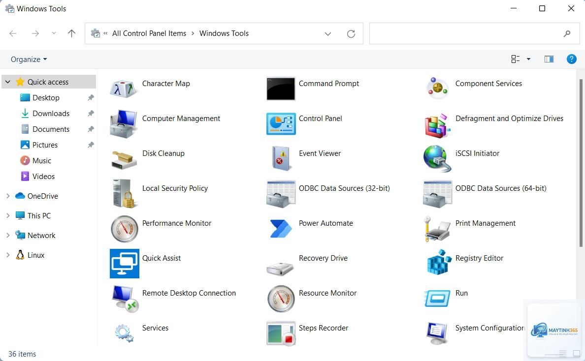
Task: Select the Disk Cleanup icon
Action: (x=124, y=159)
